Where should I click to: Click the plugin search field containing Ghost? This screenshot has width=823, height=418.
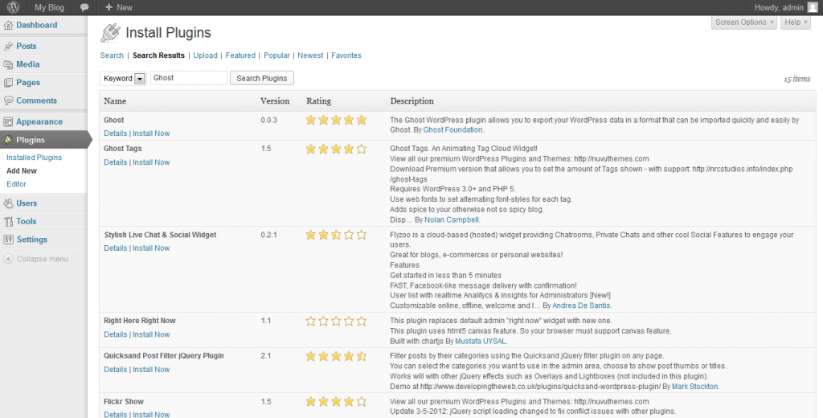coord(188,79)
